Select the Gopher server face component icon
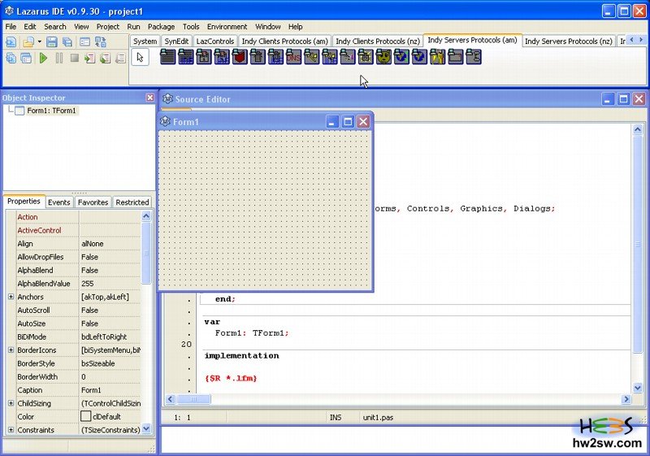650x456 pixels. pos(383,57)
